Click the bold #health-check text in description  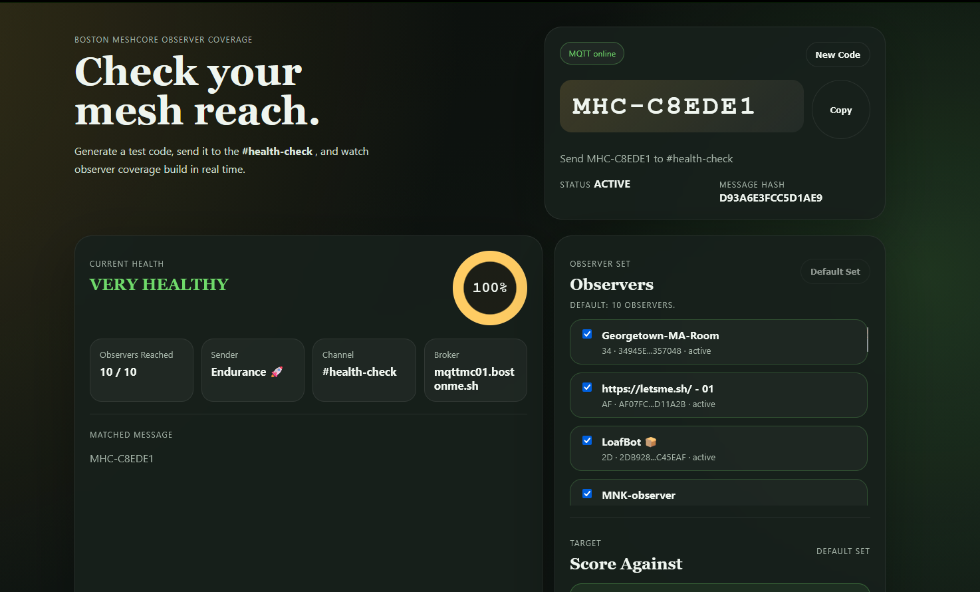(277, 152)
